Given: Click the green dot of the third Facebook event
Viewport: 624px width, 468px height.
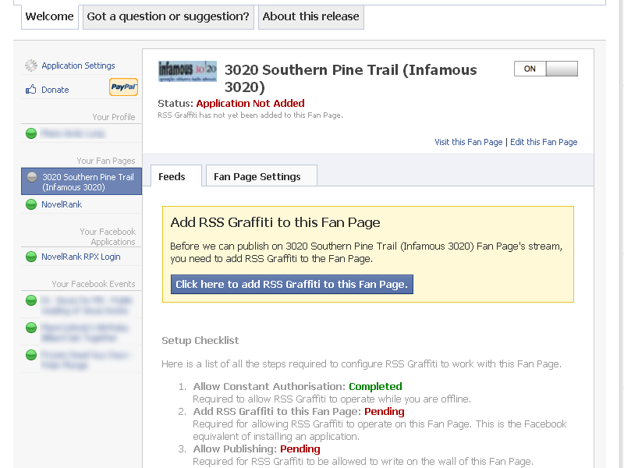Looking at the screenshot, I should tap(31, 355).
